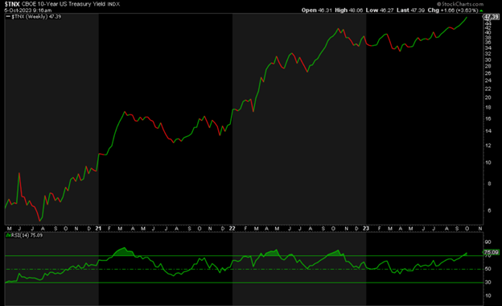Click the $TNX ticker symbol in the title
This screenshot has width=502, height=306.
(x=12, y=4)
